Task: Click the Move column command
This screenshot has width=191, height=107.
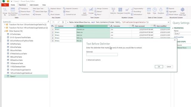Action: (x=67, y=12)
